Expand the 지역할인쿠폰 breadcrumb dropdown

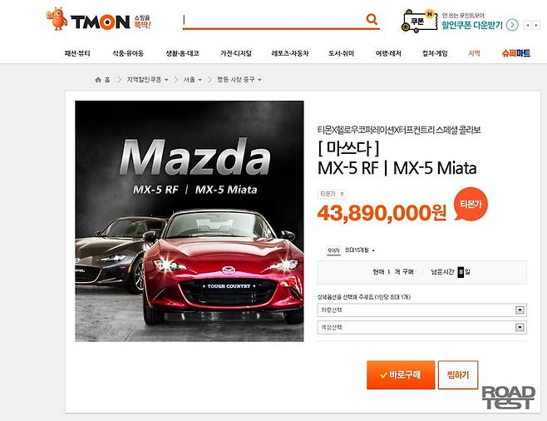pos(166,80)
